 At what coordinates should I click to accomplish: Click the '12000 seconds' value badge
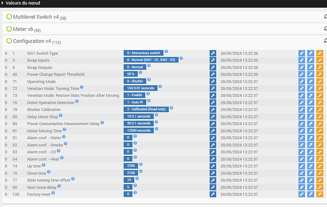[139, 130]
